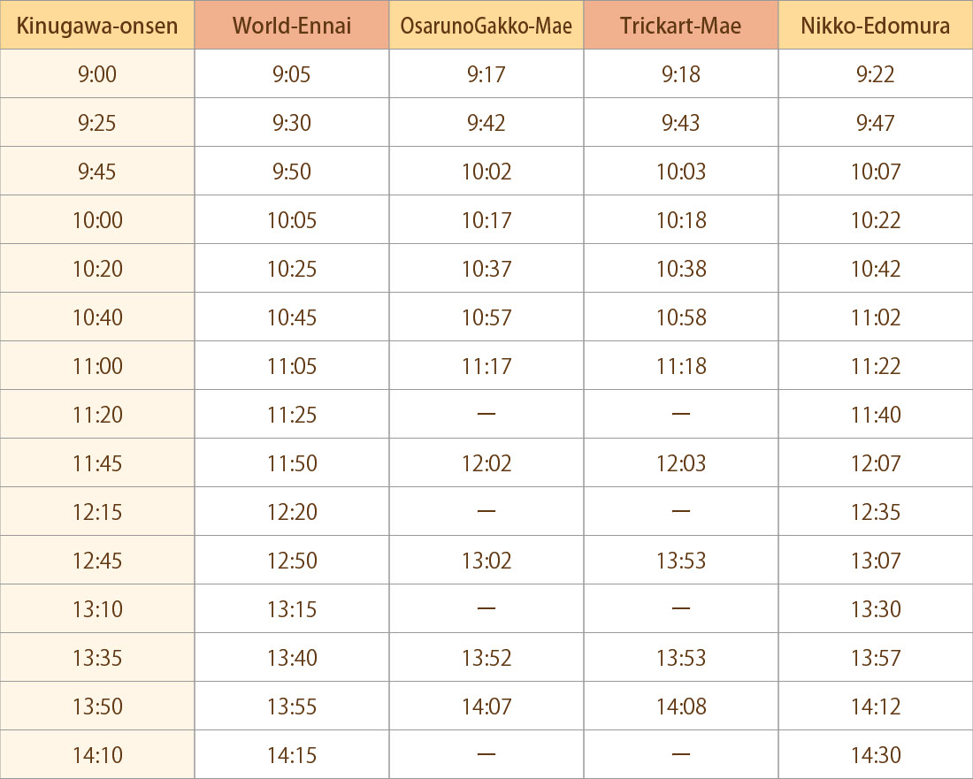Click the 10:57 OsarunoGakko-Mae cell
The image size is (973, 779).
486,317
